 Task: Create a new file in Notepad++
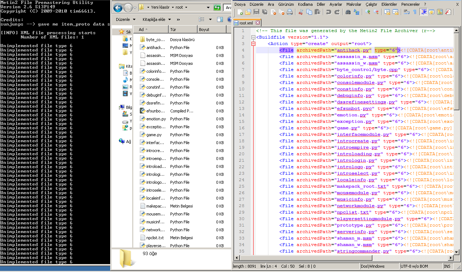click(x=240, y=12)
